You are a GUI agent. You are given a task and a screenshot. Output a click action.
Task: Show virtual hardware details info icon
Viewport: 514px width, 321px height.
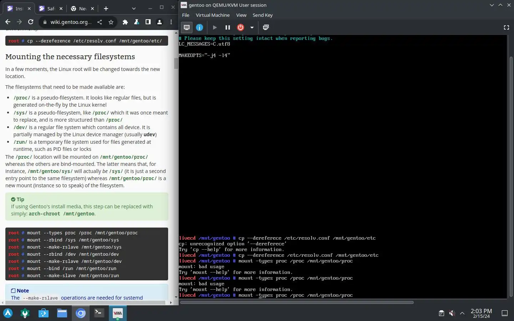pos(200,27)
